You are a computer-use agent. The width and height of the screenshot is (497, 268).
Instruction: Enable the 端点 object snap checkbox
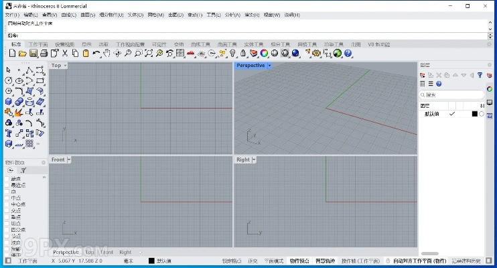point(7,179)
